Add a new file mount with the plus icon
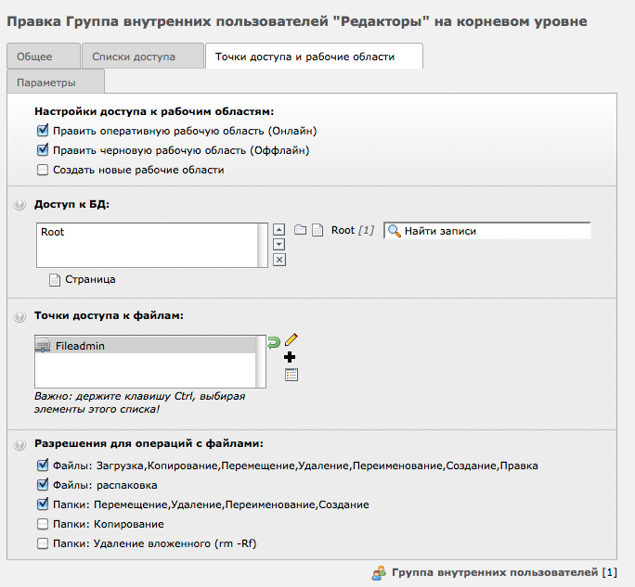This screenshot has width=635, height=587. (x=291, y=357)
